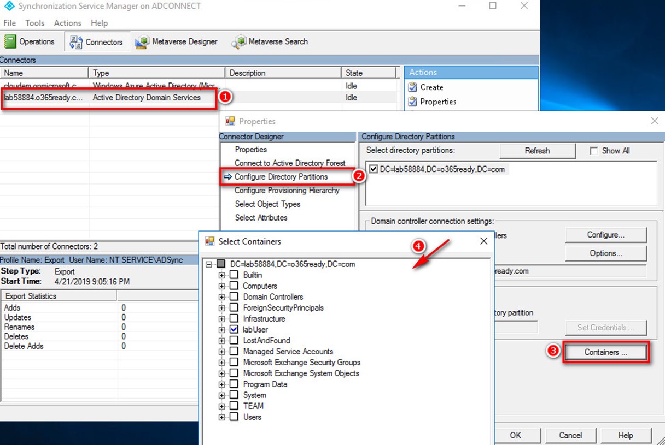
Task: Open the Containers ... button
Action: [x=605, y=352]
